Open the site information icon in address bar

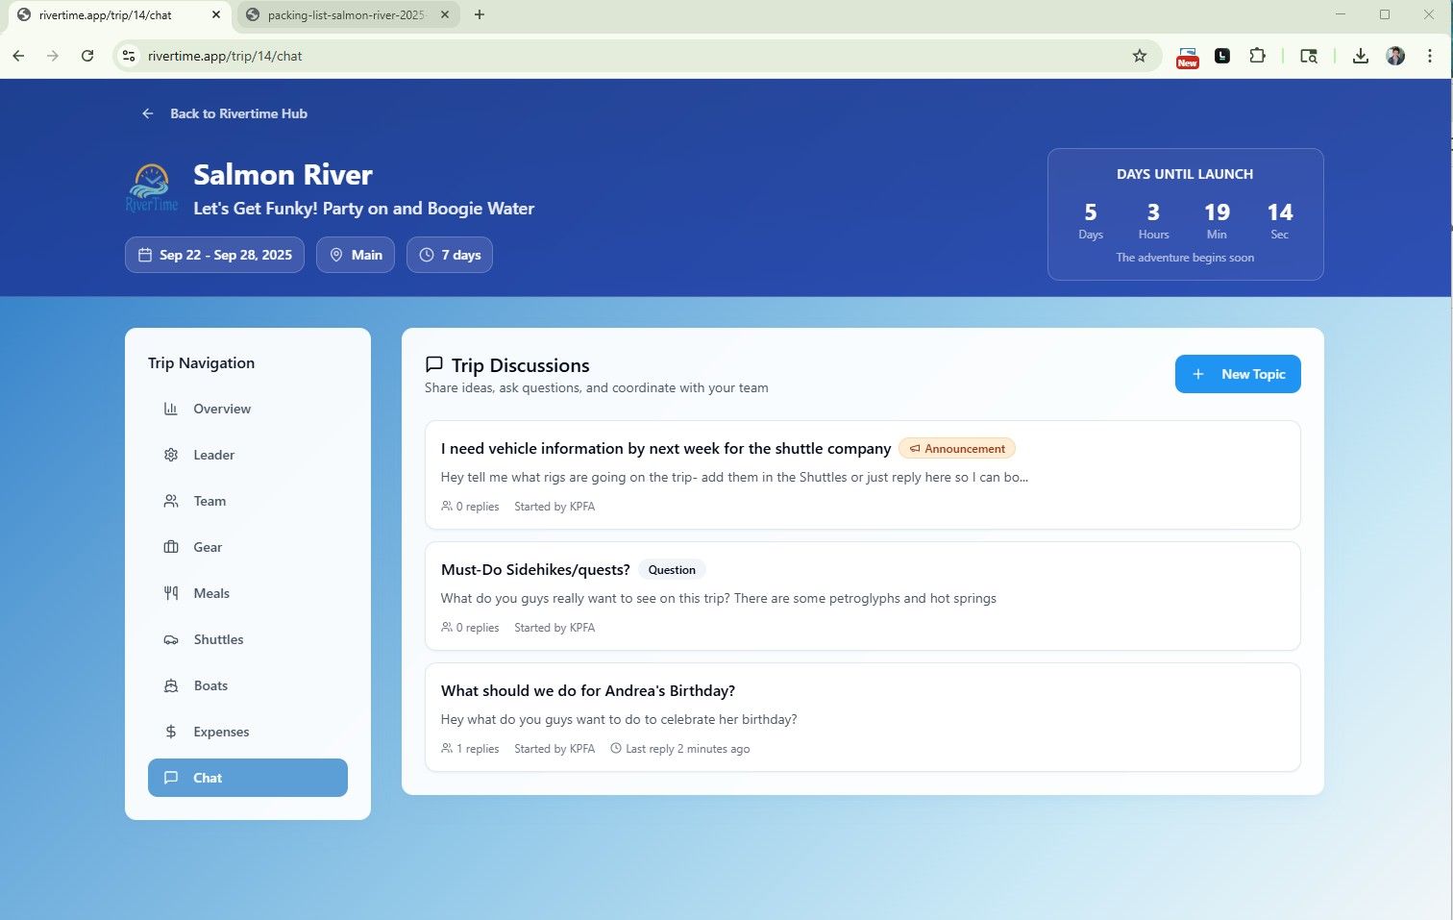pos(129,56)
